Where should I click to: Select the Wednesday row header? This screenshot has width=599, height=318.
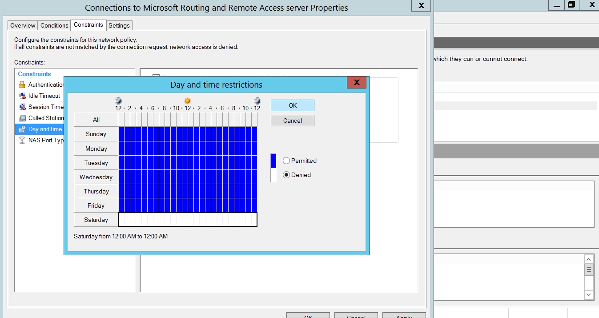pyautogui.click(x=96, y=177)
